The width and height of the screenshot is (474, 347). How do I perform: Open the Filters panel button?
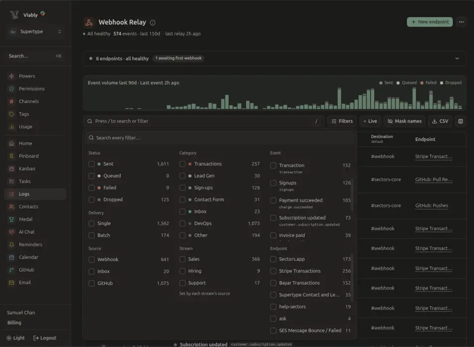[x=342, y=121]
